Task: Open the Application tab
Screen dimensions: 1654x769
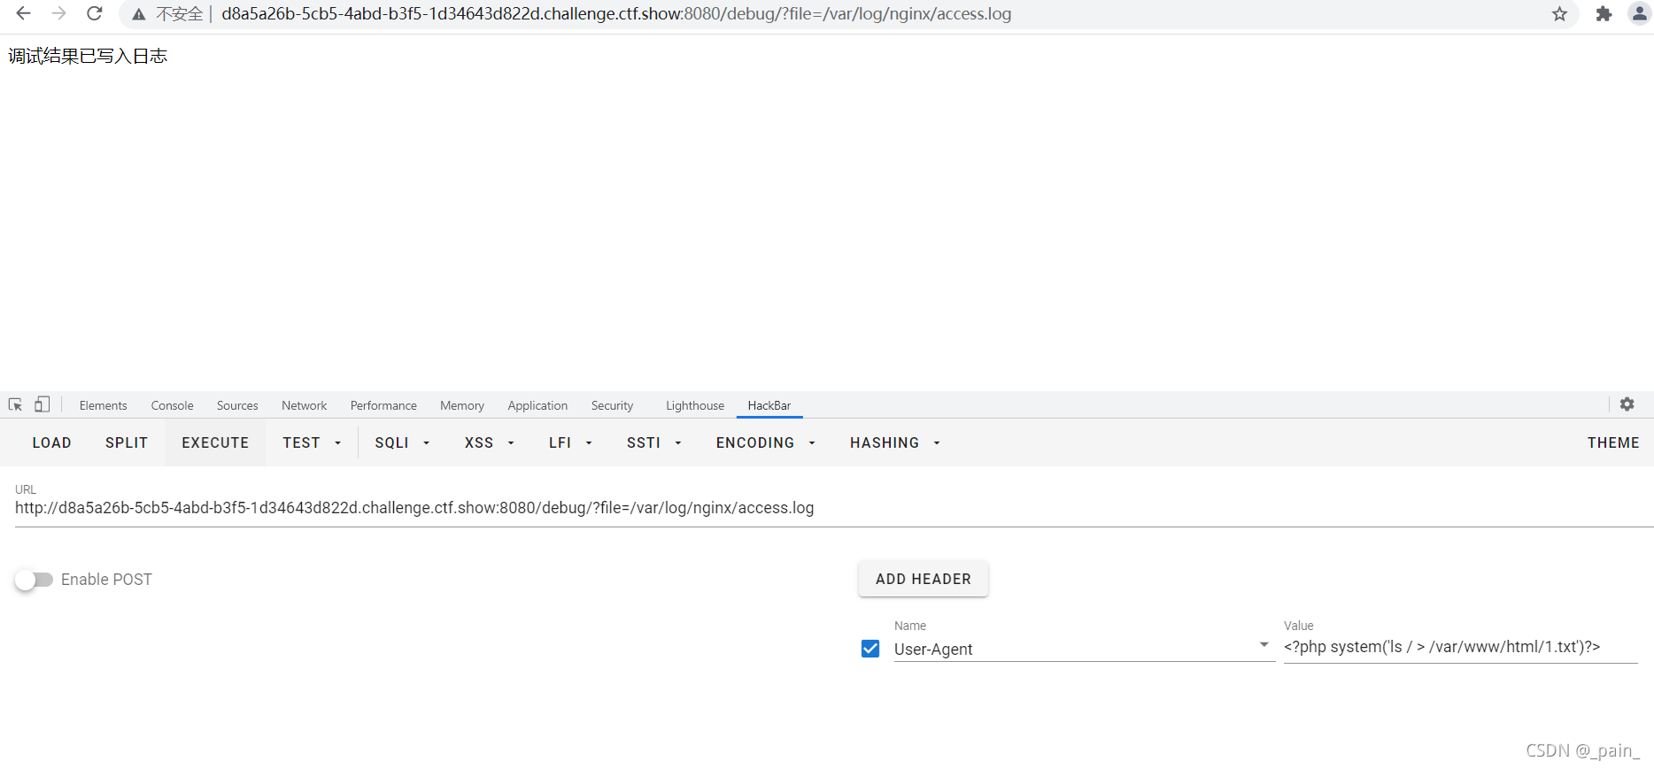Action: click(x=537, y=405)
